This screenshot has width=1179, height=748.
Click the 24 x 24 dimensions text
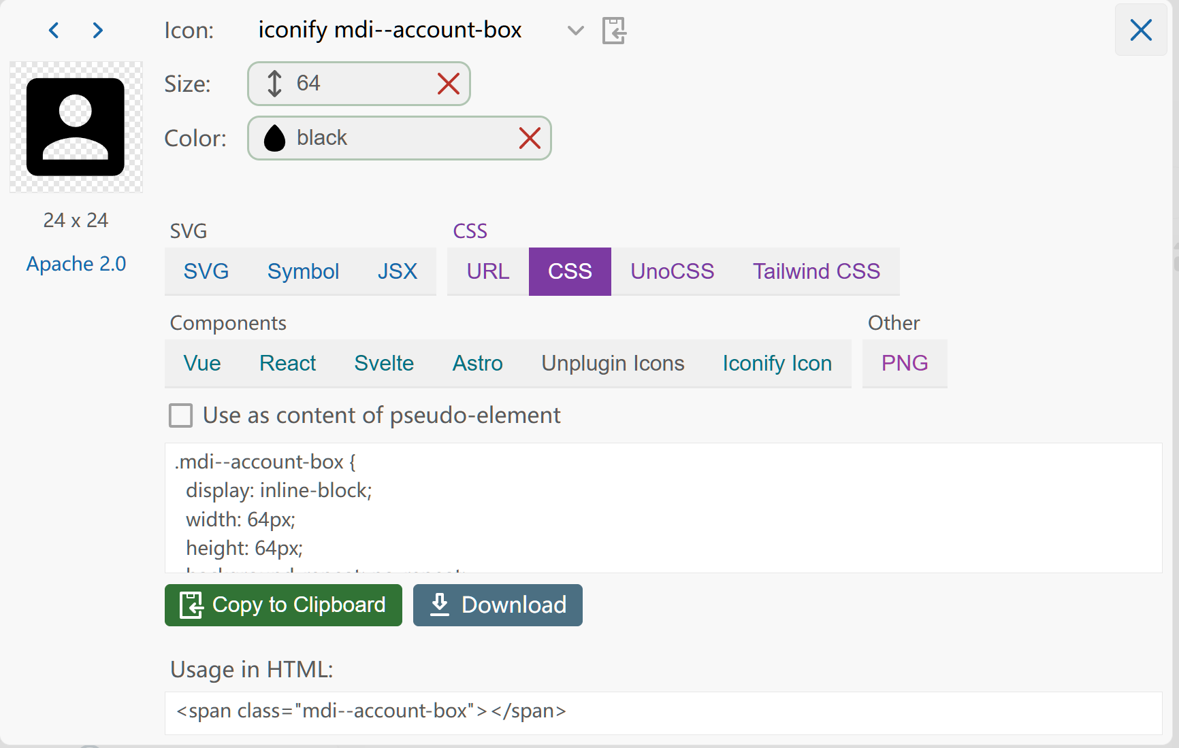(x=76, y=220)
